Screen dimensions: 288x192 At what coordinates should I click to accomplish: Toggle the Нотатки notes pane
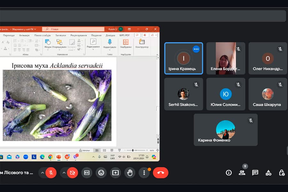pos(84,150)
